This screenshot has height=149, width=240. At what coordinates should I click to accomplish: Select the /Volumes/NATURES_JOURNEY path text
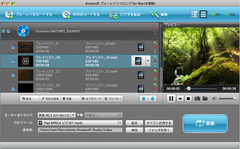click(58, 31)
